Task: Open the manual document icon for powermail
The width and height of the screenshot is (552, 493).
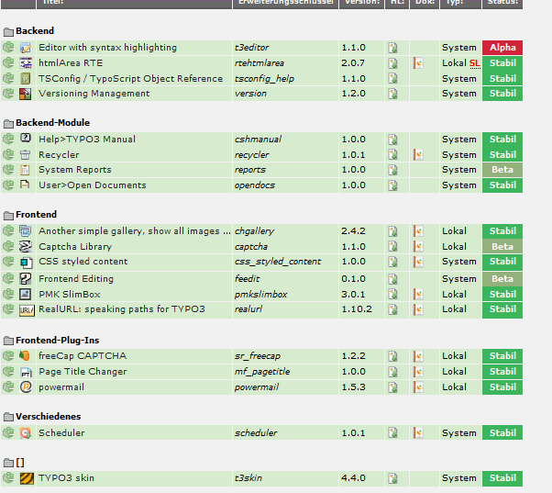Action: click(x=418, y=387)
